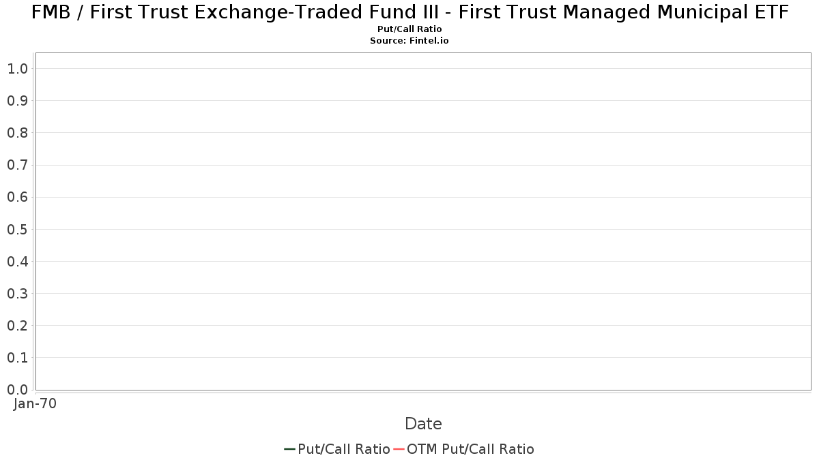Click the 1.0 y-axis label
This screenshot has width=819, height=460.
click(x=17, y=69)
